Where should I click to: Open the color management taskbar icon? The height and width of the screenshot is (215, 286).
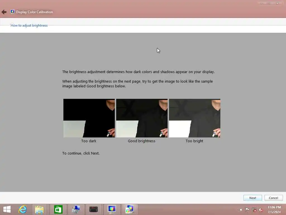pyautogui.click(x=130, y=209)
